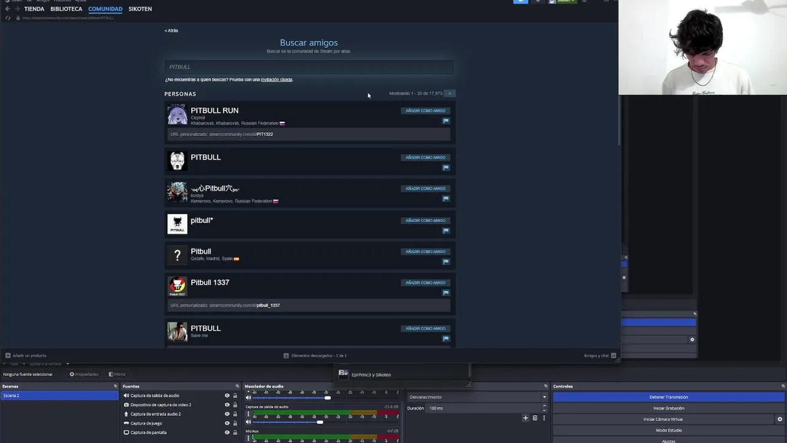The image size is (787, 443).
Task: Lock Captura de salida de audio source
Action: point(235,396)
